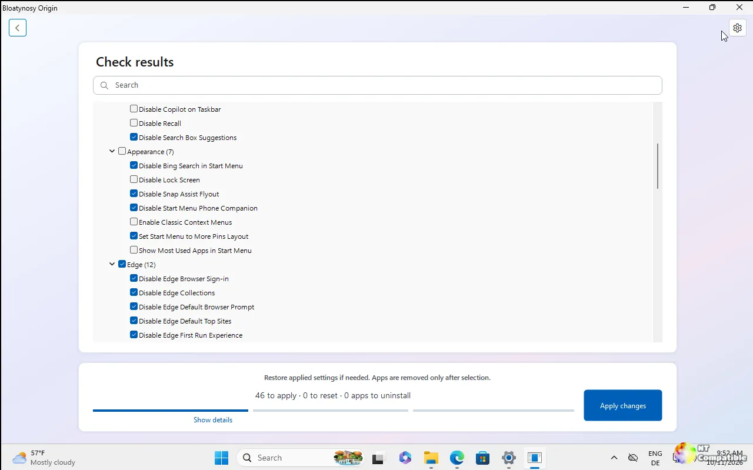Open File Explorer from the taskbar

pyautogui.click(x=431, y=458)
